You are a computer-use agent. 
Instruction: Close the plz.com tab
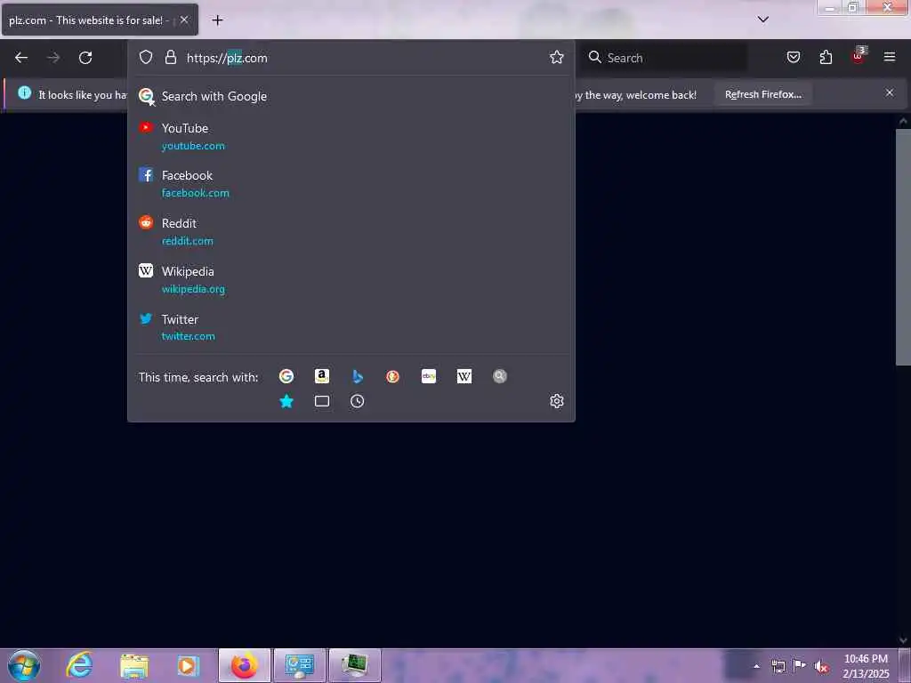click(184, 20)
